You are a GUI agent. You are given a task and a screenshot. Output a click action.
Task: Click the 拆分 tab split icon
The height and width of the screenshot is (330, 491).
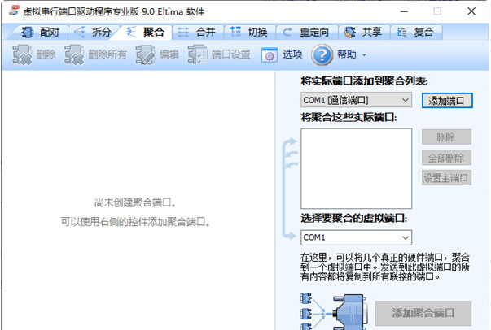pyautogui.click(x=79, y=32)
